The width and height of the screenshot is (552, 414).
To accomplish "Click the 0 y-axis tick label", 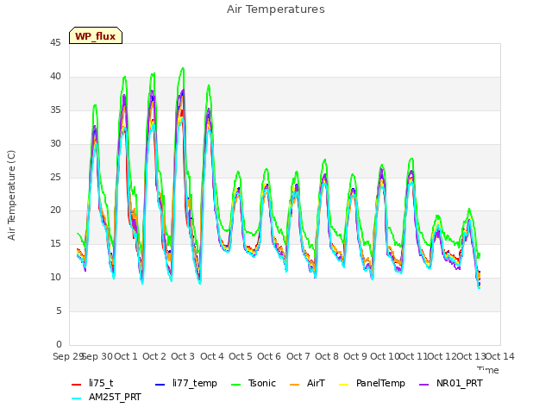I will coord(59,344).
